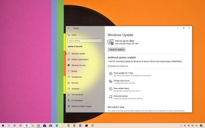Open the Troubleshoot page
The image size is (205, 128).
[77, 77]
